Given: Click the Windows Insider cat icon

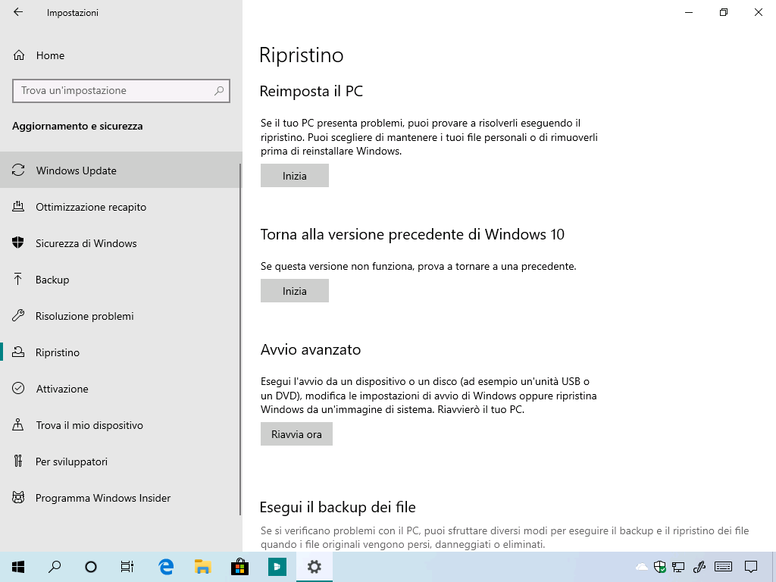Looking at the screenshot, I should (18, 497).
